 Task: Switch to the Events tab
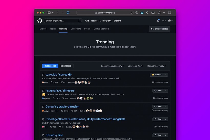point(87,29)
